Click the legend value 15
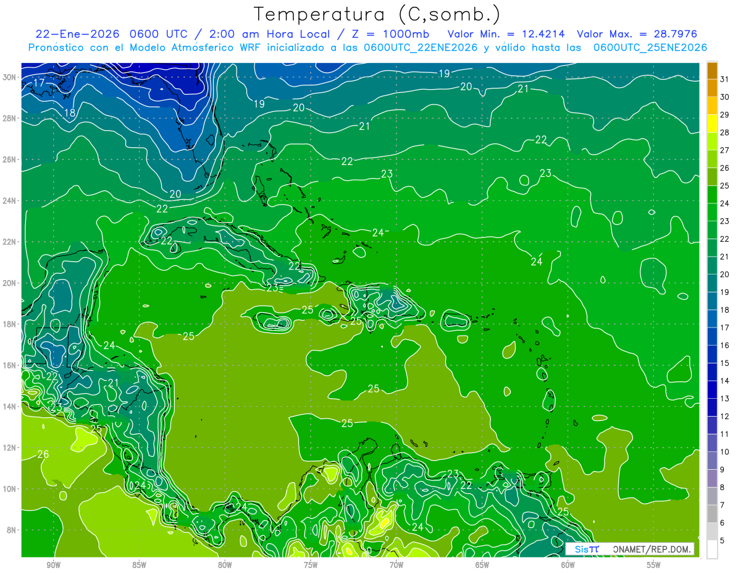The width and height of the screenshot is (741, 573). pyautogui.click(x=724, y=363)
